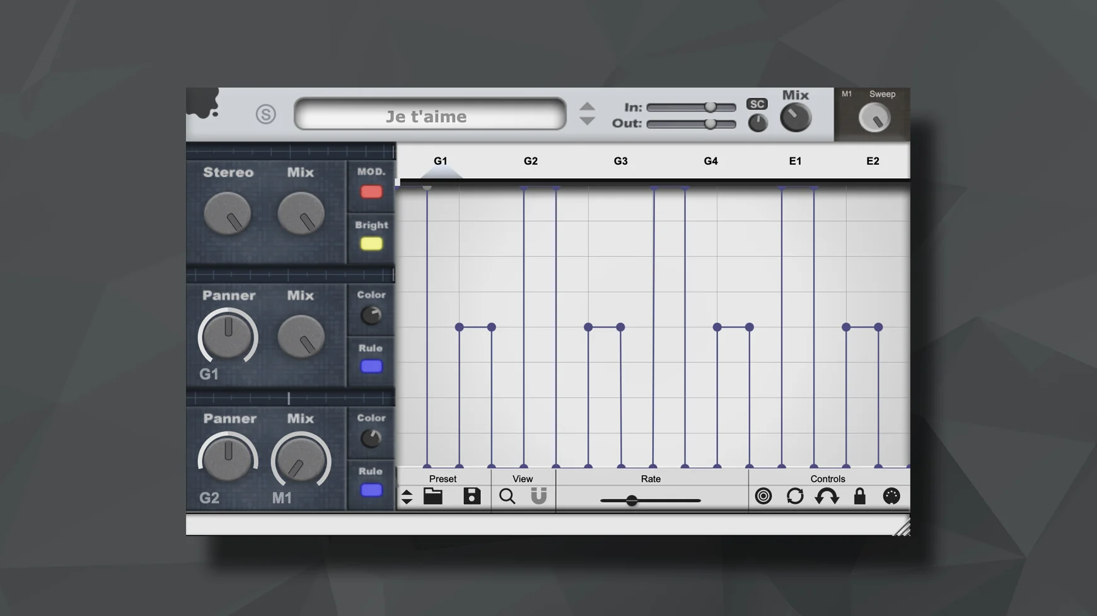Image resolution: width=1097 pixels, height=616 pixels.
Task: Select the magnifier zoom icon under View
Action: tap(508, 497)
